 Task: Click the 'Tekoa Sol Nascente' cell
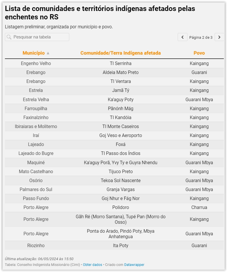[x=121, y=180]
